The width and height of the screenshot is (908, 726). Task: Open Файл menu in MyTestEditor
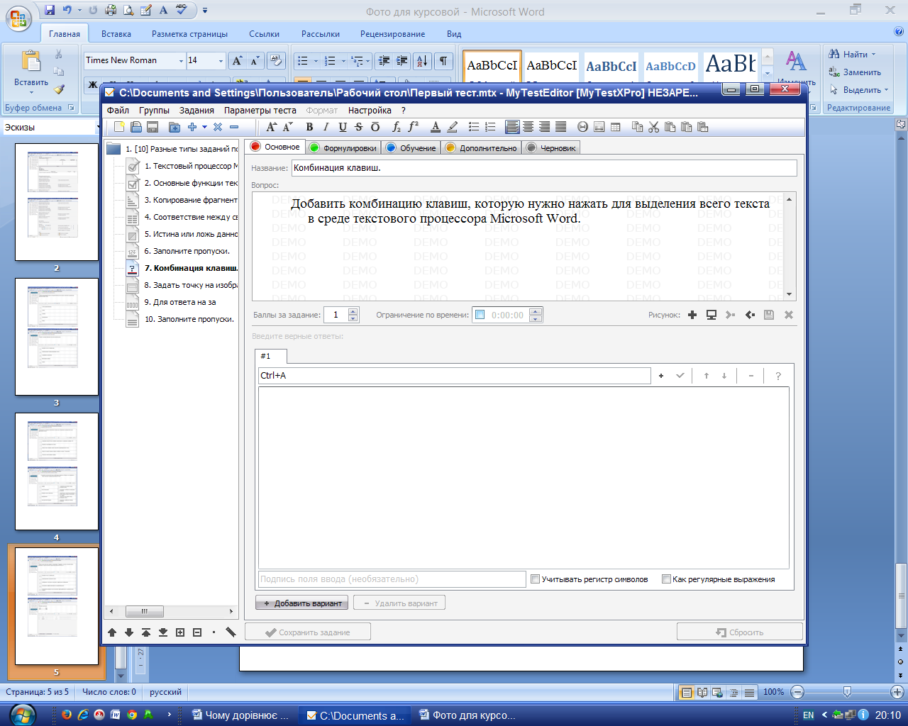click(118, 111)
